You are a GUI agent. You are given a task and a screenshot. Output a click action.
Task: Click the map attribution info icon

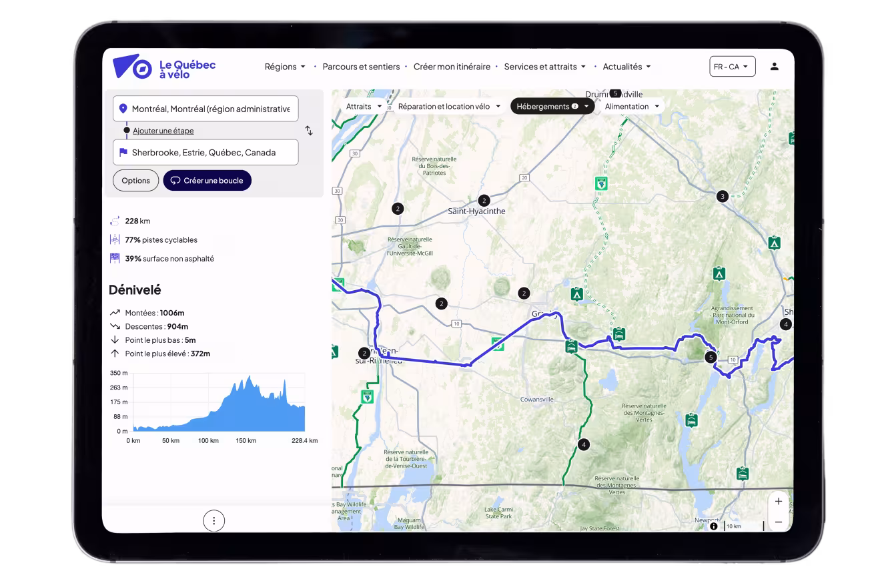713,526
